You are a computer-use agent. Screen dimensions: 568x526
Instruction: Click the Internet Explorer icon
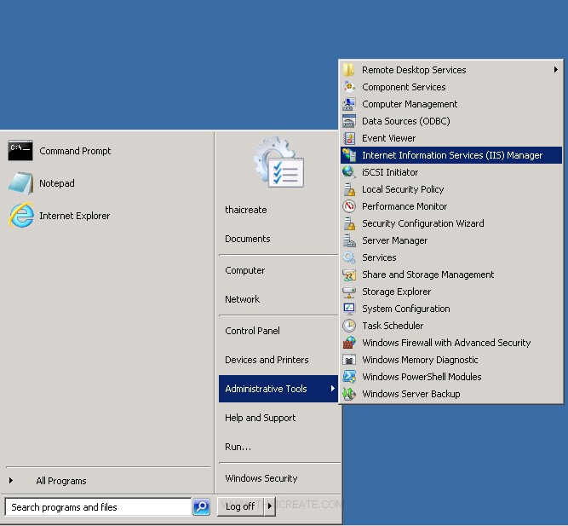[x=21, y=216]
